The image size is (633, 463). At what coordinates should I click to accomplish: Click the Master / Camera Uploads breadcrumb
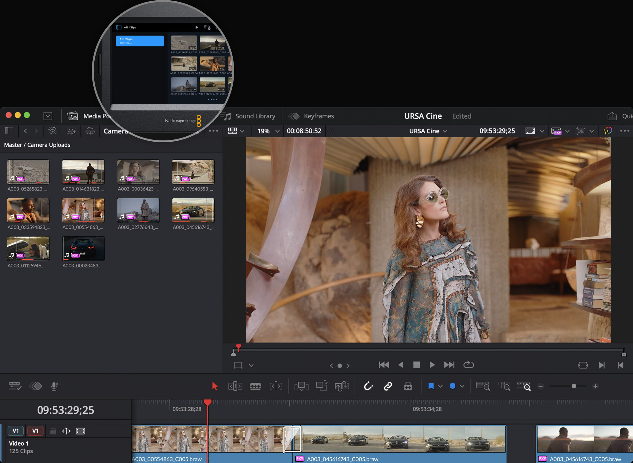(37, 145)
